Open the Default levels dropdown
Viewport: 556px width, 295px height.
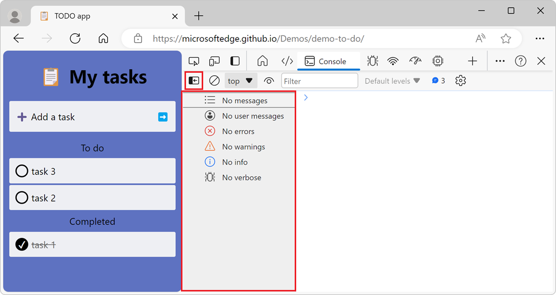(x=392, y=80)
